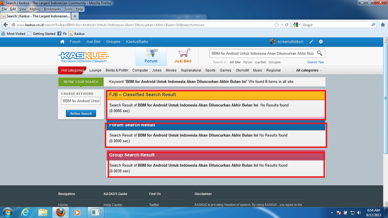
Task: Search in All Site filter
Action: coord(235,62)
